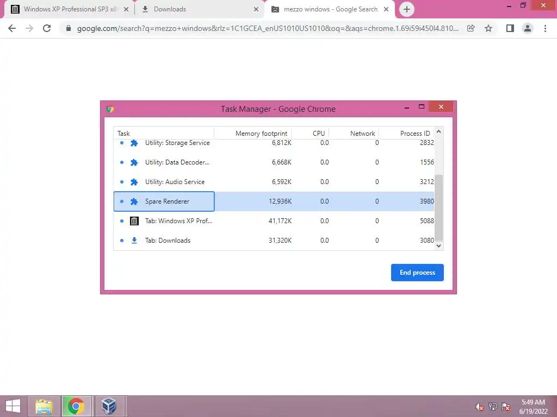Screen dimensions: 557x417
Task: Maximize the Task Manager window
Action: 422,107
